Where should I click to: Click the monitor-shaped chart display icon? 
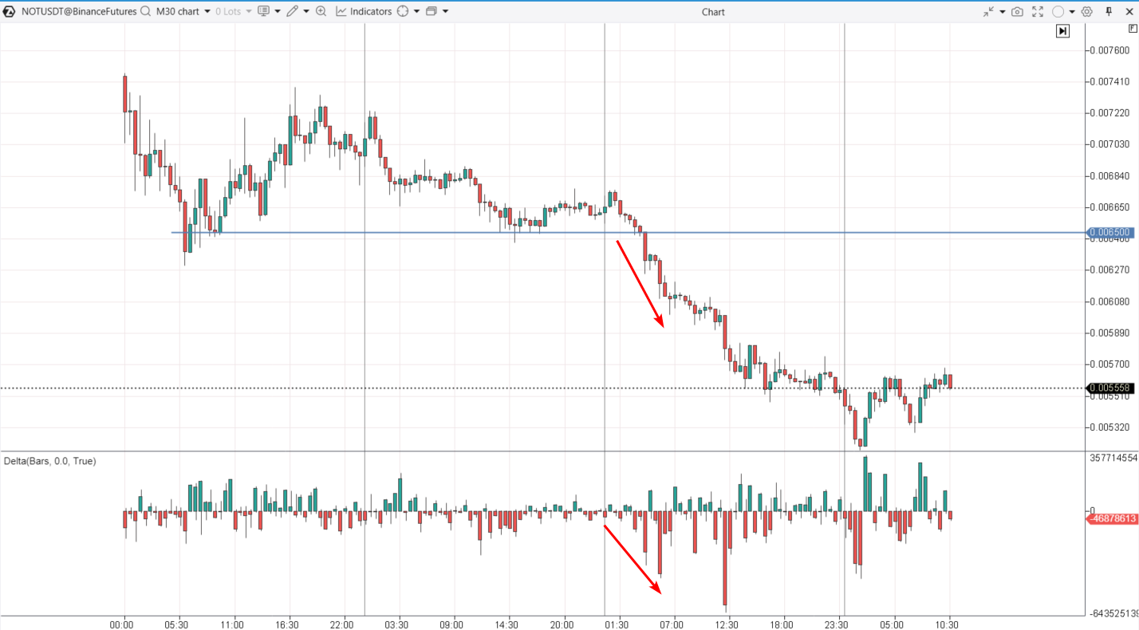click(264, 11)
